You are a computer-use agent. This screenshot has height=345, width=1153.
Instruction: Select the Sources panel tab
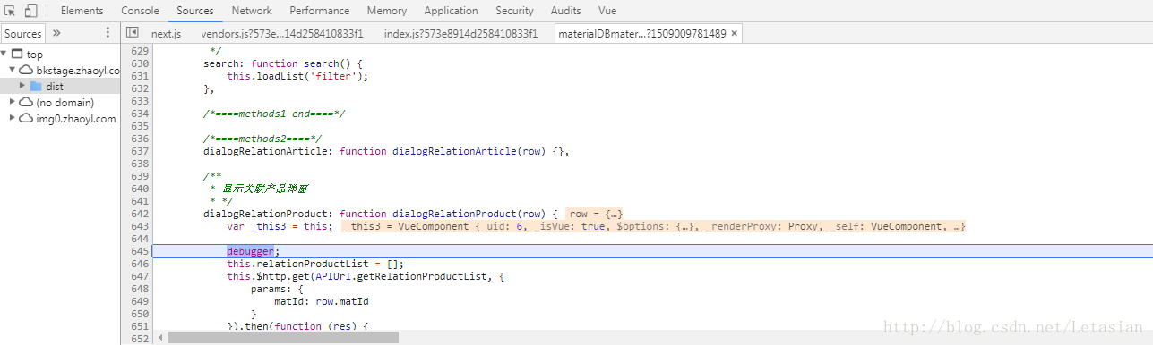[195, 11]
